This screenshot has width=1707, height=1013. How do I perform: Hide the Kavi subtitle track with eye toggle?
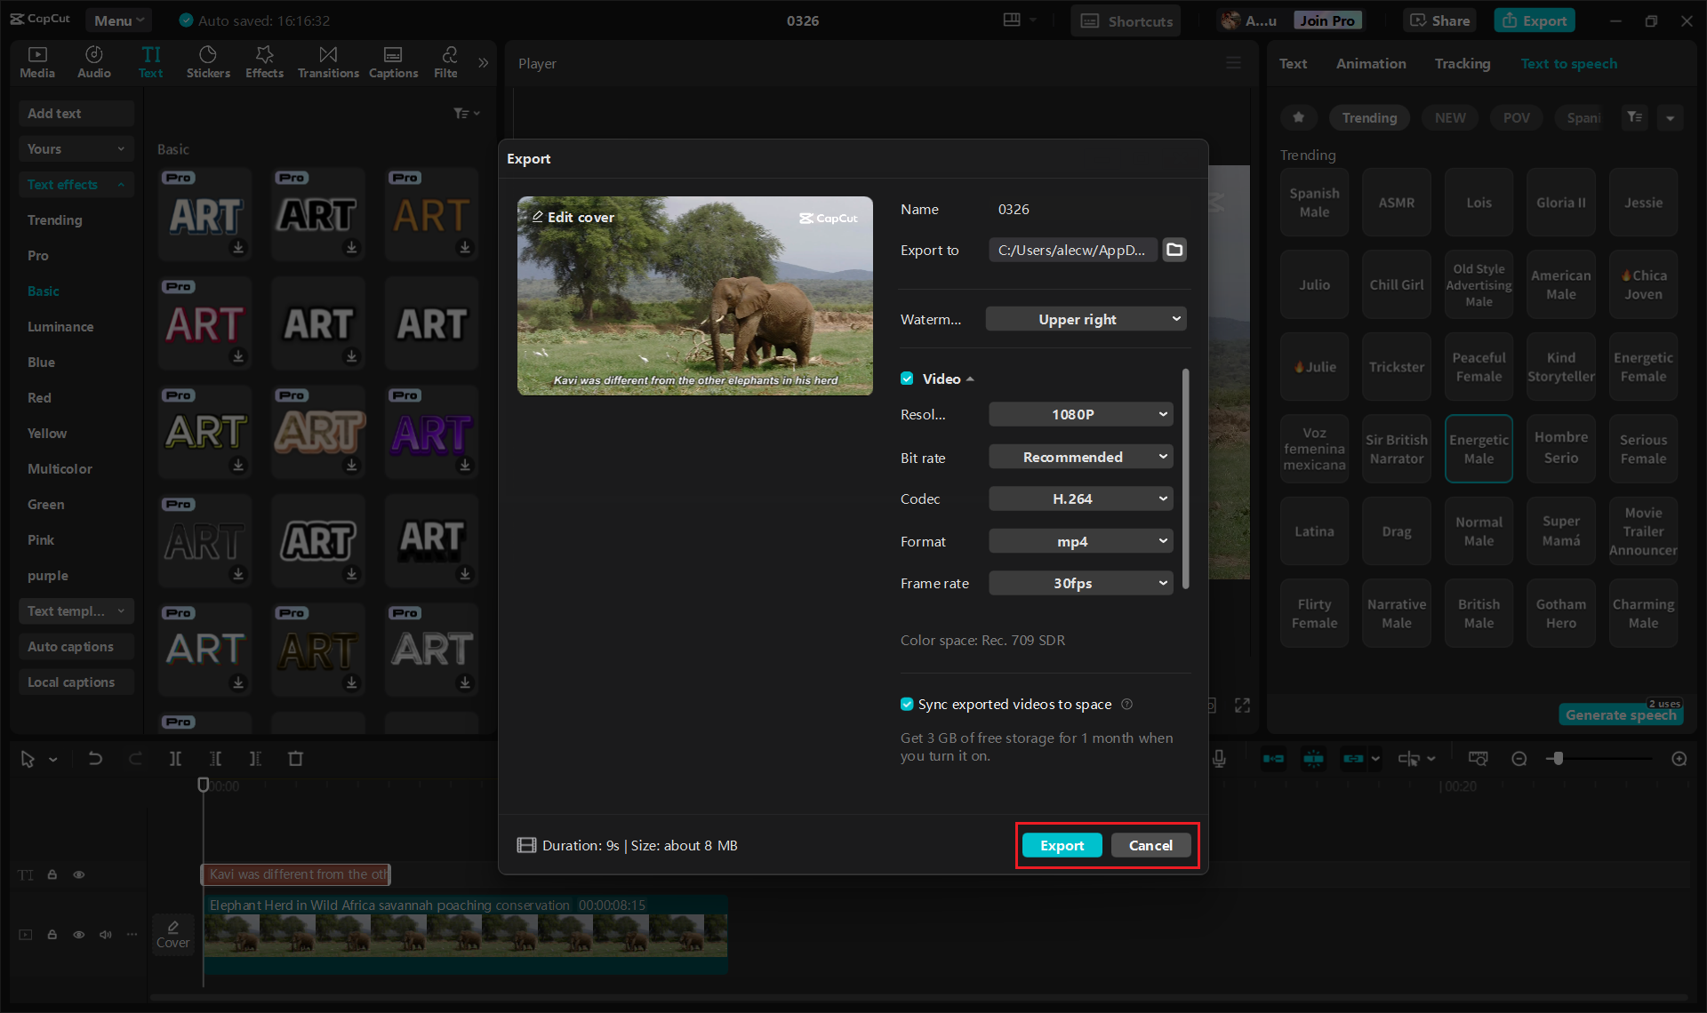pos(79,874)
